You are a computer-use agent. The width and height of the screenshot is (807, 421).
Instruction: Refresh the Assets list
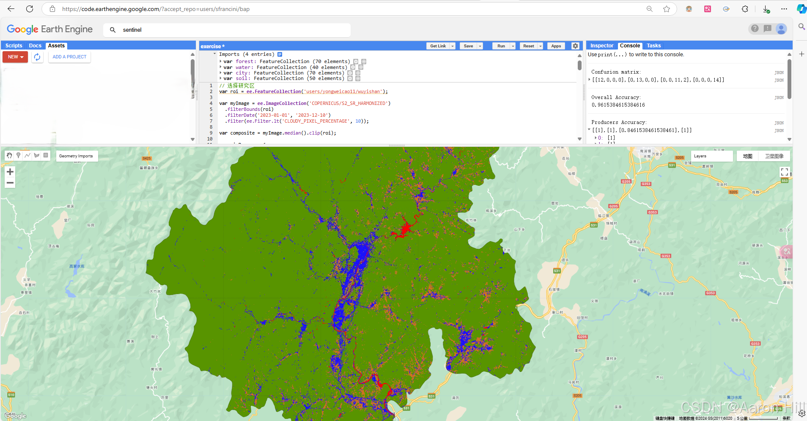[37, 57]
